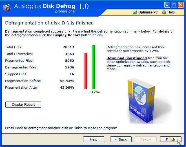Click the 'Total Directories:' label
Image resolution: width=186 pixels, height=147 pixels.
point(19,54)
